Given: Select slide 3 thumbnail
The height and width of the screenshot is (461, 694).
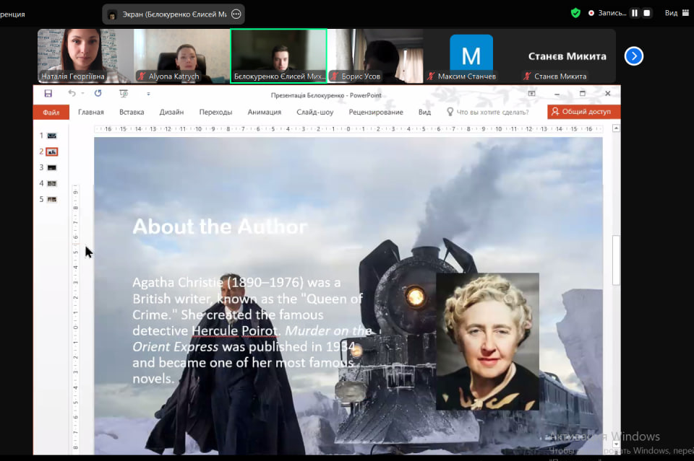Looking at the screenshot, I should tap(52, 167).
